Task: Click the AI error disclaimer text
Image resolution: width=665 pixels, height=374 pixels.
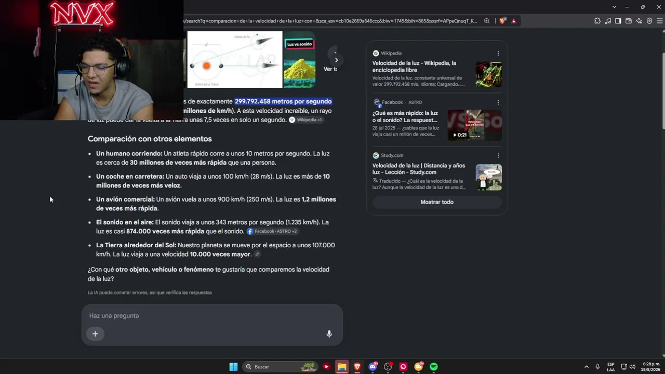Action: pos(150,292)
